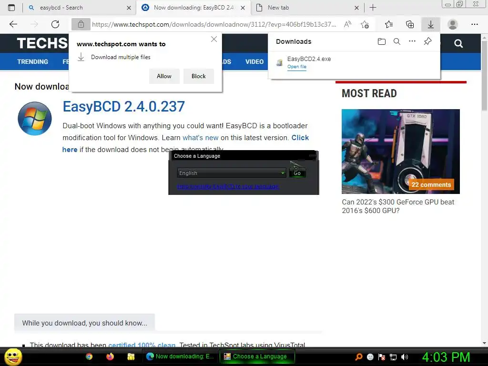Switch to Now downloading taskbar window button
This screenshot has width=488, height=366.
click(x=181, y=356)
